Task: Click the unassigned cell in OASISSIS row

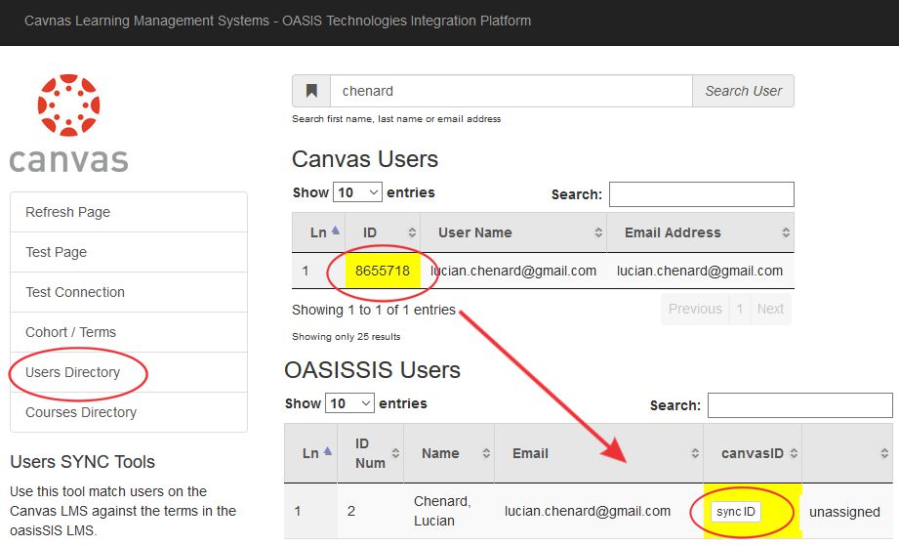Action: [844, 512]
